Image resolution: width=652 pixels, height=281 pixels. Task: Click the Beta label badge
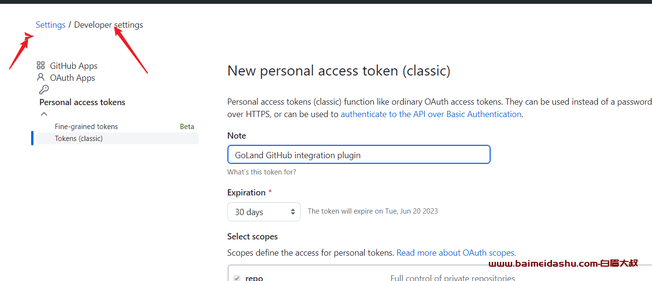point(187,127)
